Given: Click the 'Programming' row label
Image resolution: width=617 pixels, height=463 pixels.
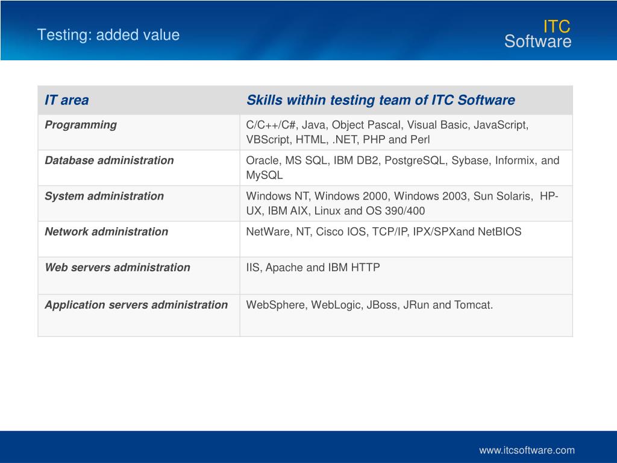Looking at the screenshot, I should pyautogui.click(x=81, y=125).
